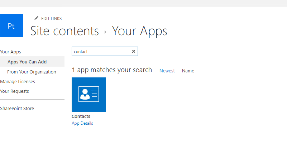
Task: Click EDIT LINKS
Action: coord(51,19)
